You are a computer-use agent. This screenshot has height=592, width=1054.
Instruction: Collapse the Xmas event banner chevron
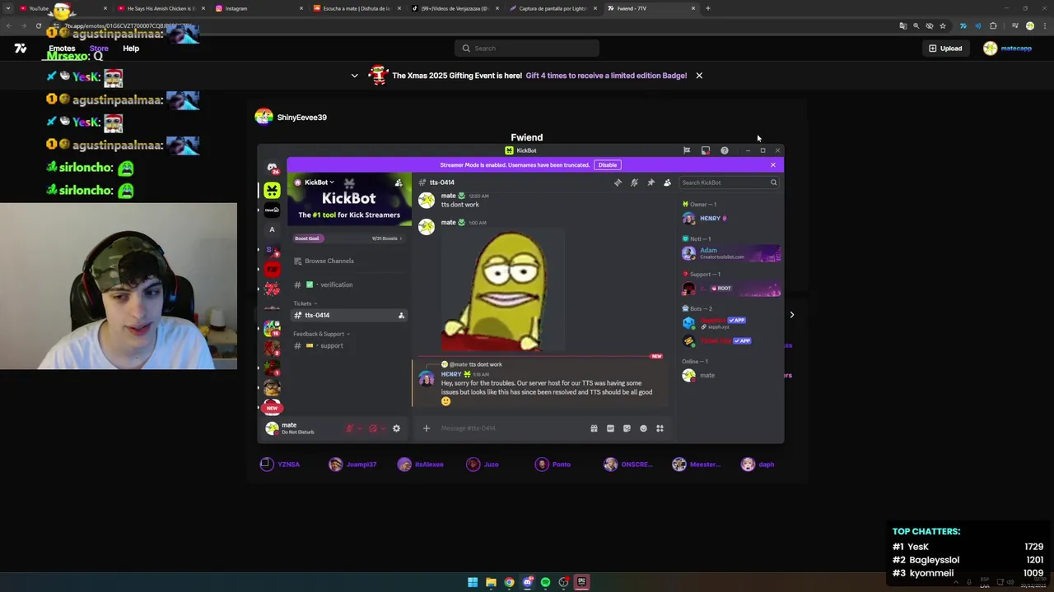pyautogui.click(x=355, y=76)
